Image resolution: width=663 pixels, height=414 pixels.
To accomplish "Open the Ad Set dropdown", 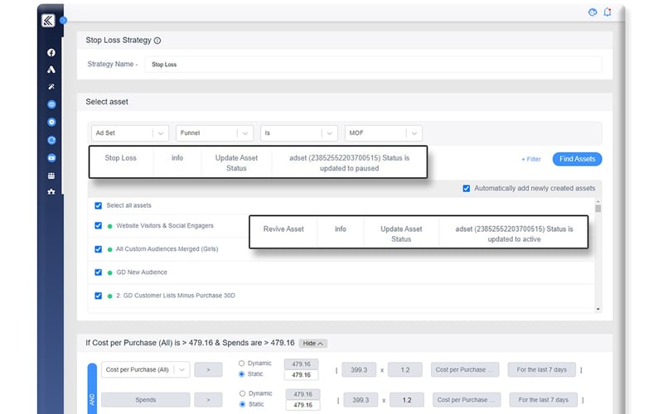I will [130, 133].
